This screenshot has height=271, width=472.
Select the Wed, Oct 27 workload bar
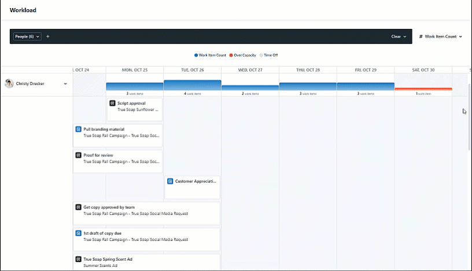click(250, 87)
